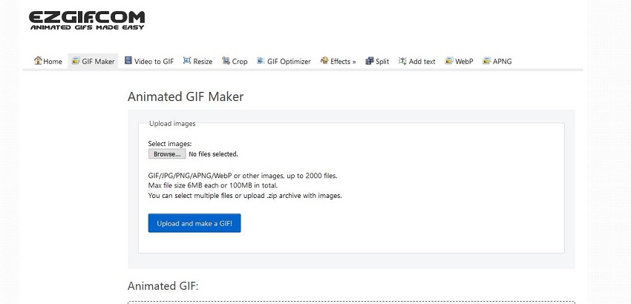
Task: Click the GIF Maker tab icon
Action: coord(76,61)
